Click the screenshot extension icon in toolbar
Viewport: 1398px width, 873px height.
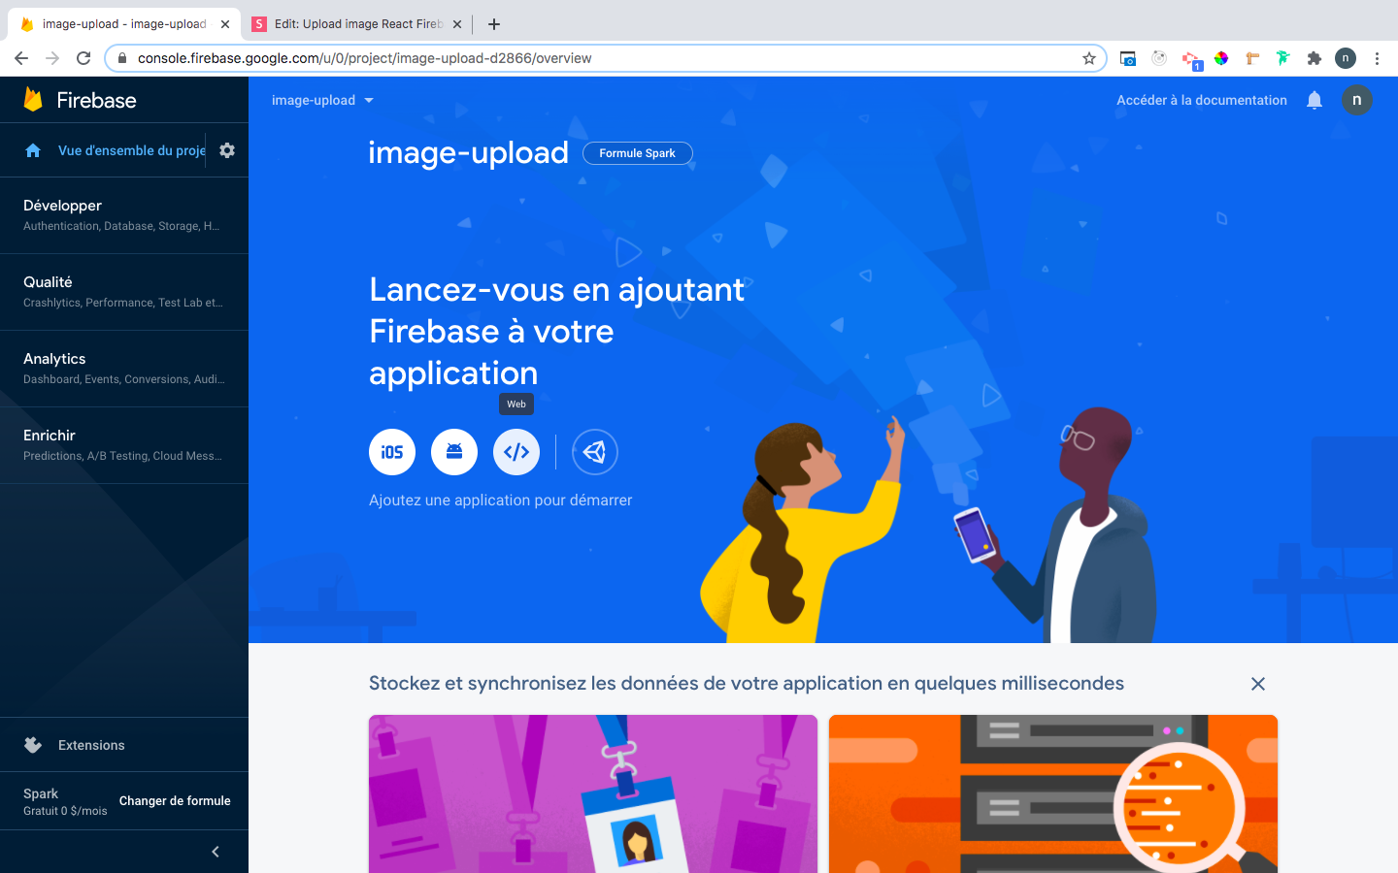coord(1128,58)
